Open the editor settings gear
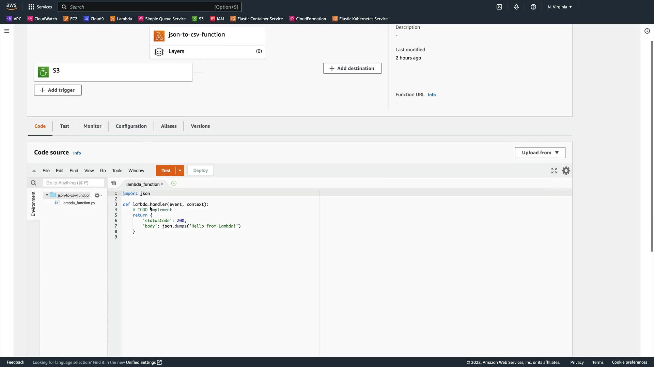Viewport: 654px width, 367px height. (x=566, y=171)
